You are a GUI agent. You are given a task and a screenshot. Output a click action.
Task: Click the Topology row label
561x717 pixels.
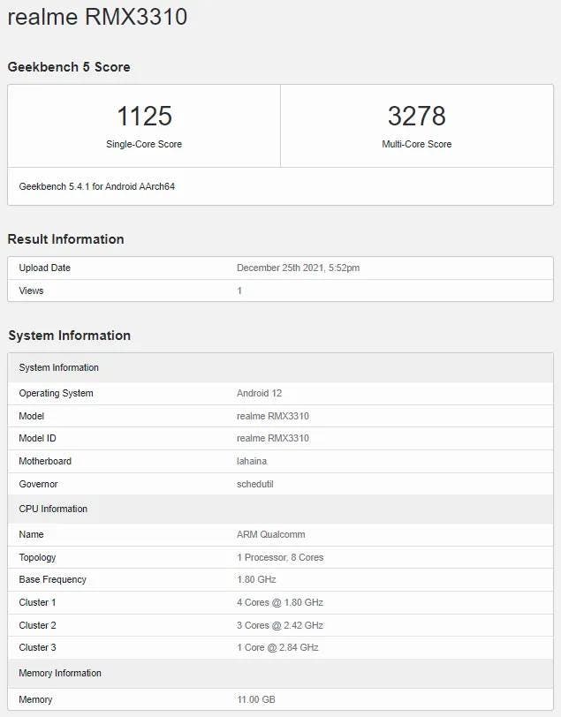pos(37,557)
